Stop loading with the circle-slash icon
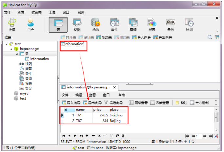 click(123, 136)
